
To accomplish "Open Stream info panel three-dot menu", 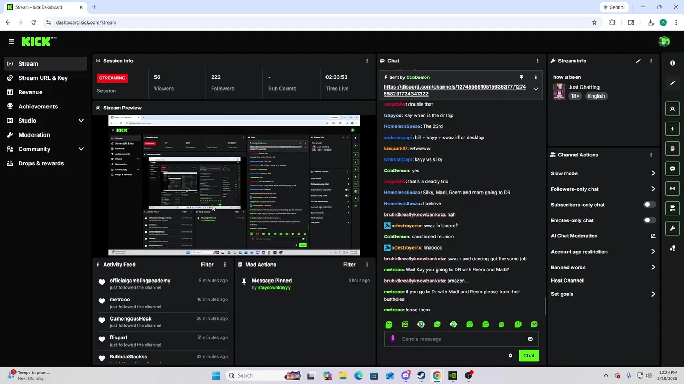I will coord(651,61).
